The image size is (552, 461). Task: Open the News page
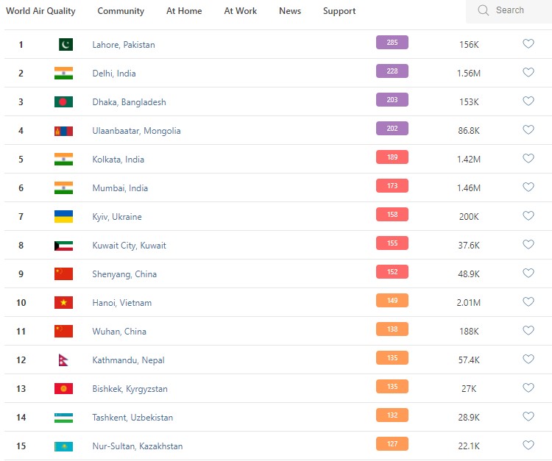click(x=290, y=11)
